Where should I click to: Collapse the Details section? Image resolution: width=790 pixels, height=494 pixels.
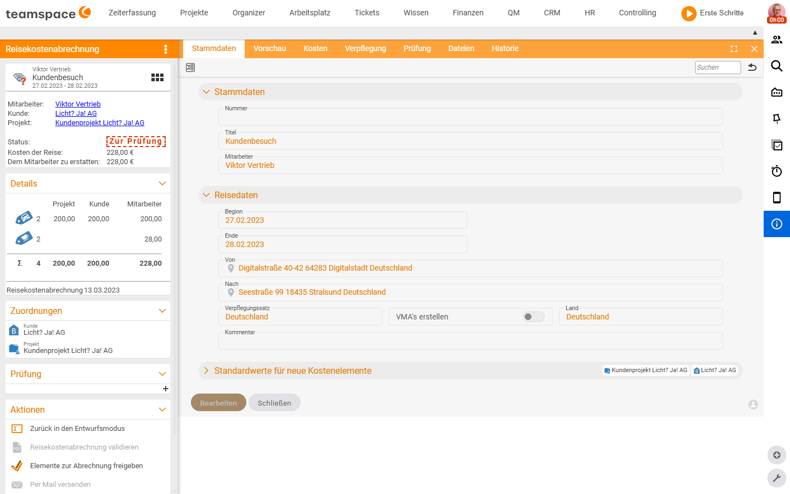162,184
